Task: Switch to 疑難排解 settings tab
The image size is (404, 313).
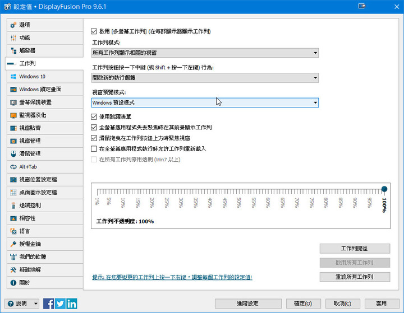Action: coord(45,269)
